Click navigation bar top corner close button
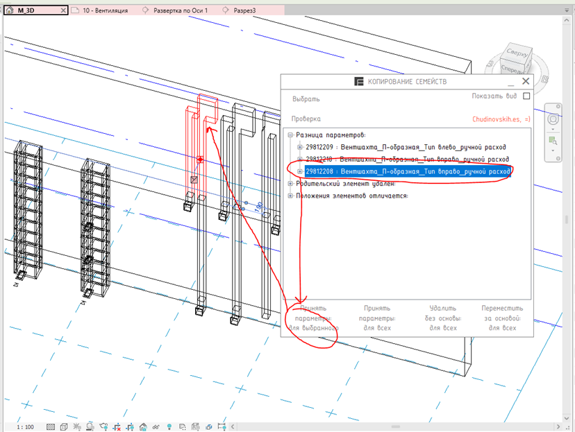This screenshot has height=432, width=575. pos(558,107)
